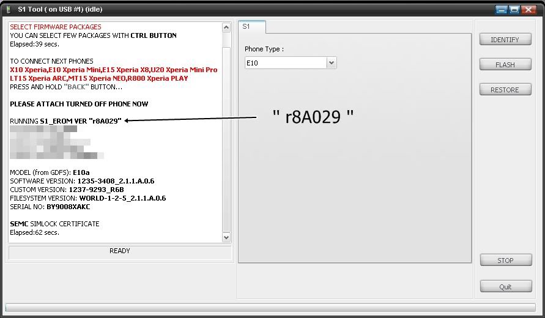Viewport: 545px width, 318px height.
Task: Click the IDENTIFY button
Action: 505,40
